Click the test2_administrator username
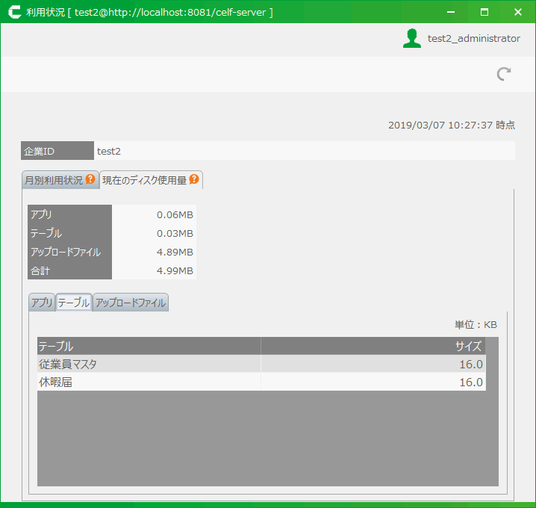The image size is (536, 508). (x=473, y=39)
